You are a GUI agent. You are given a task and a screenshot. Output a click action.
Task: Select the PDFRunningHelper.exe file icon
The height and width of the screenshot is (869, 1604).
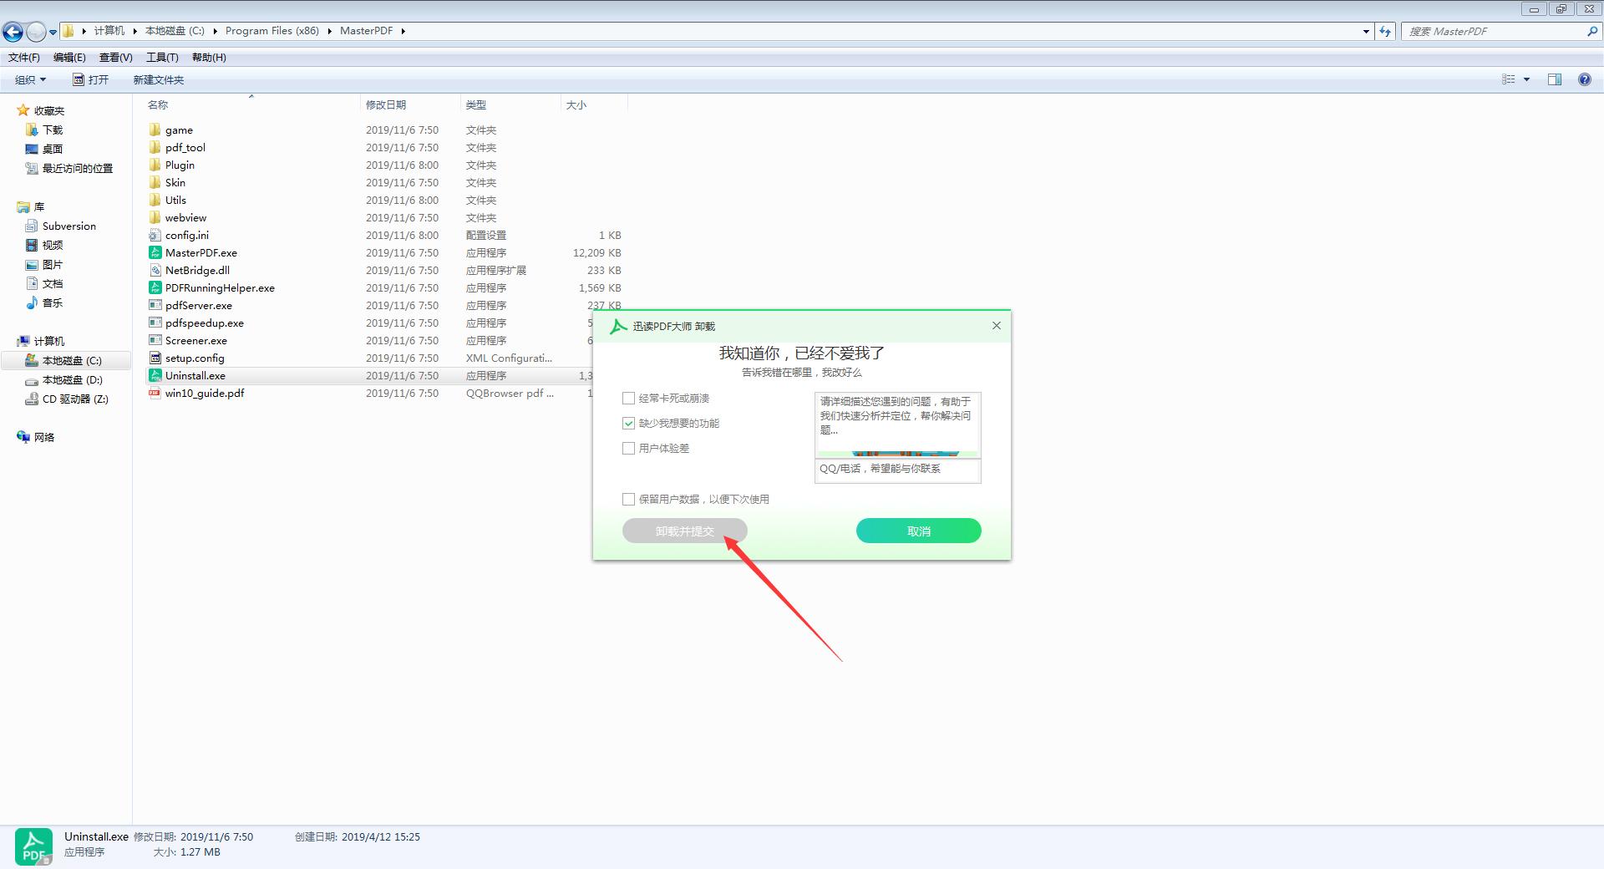(155, 287)
